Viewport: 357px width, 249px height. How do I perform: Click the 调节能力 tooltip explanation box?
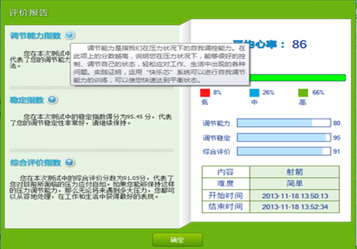pyautogui.click(x=160, y=64)
